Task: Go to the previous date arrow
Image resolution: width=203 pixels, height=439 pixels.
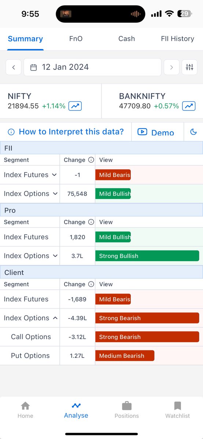Action: (14, 67)
